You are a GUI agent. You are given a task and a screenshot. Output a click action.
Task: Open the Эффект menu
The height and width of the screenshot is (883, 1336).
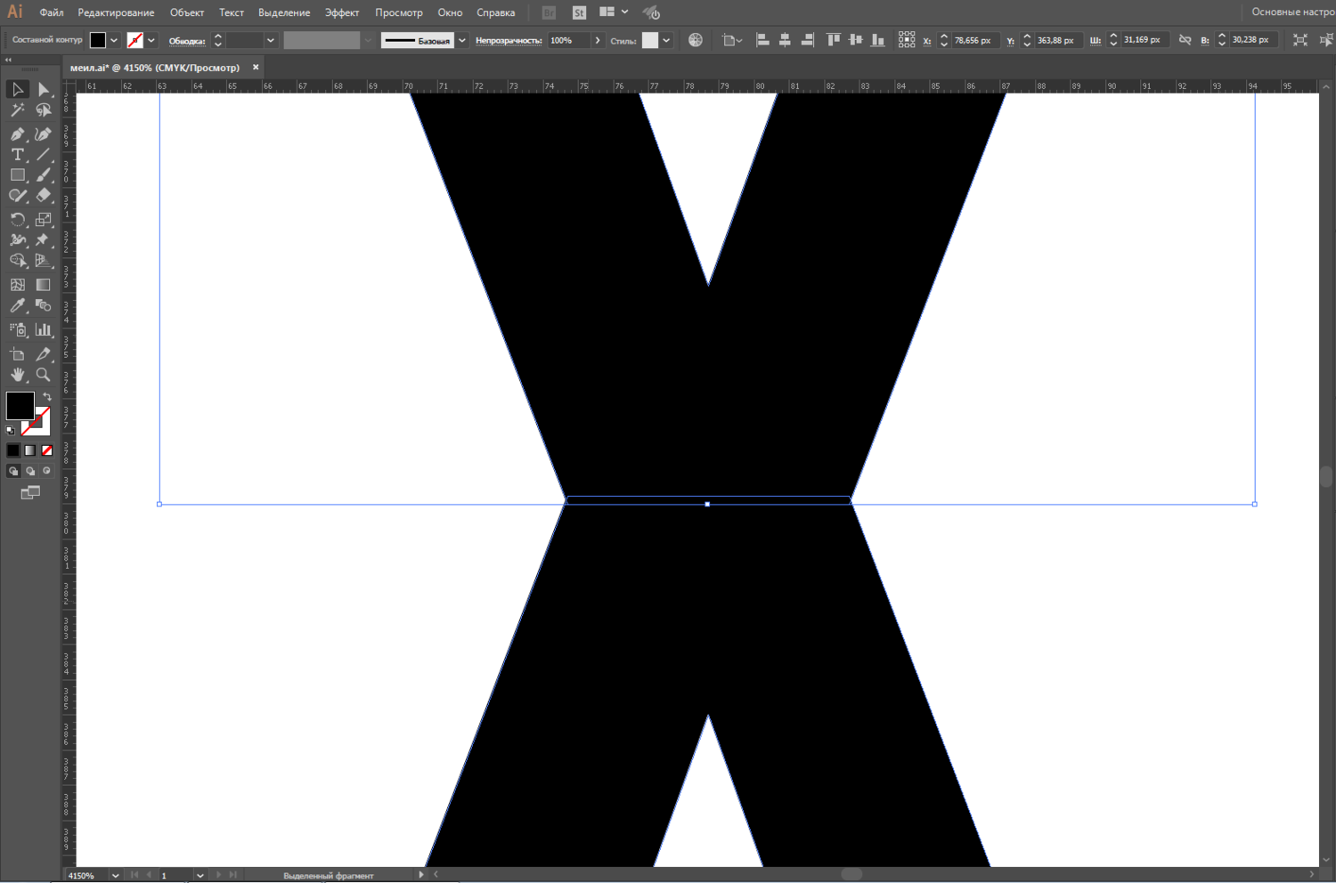click(342, 12)
